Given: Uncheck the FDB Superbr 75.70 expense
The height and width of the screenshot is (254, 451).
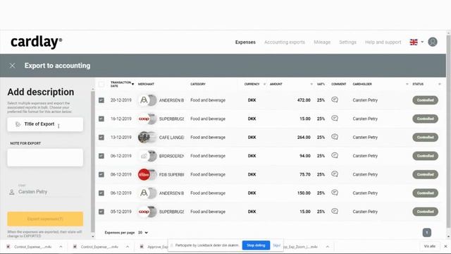Looking at the screenshot, I should [101, 174].
